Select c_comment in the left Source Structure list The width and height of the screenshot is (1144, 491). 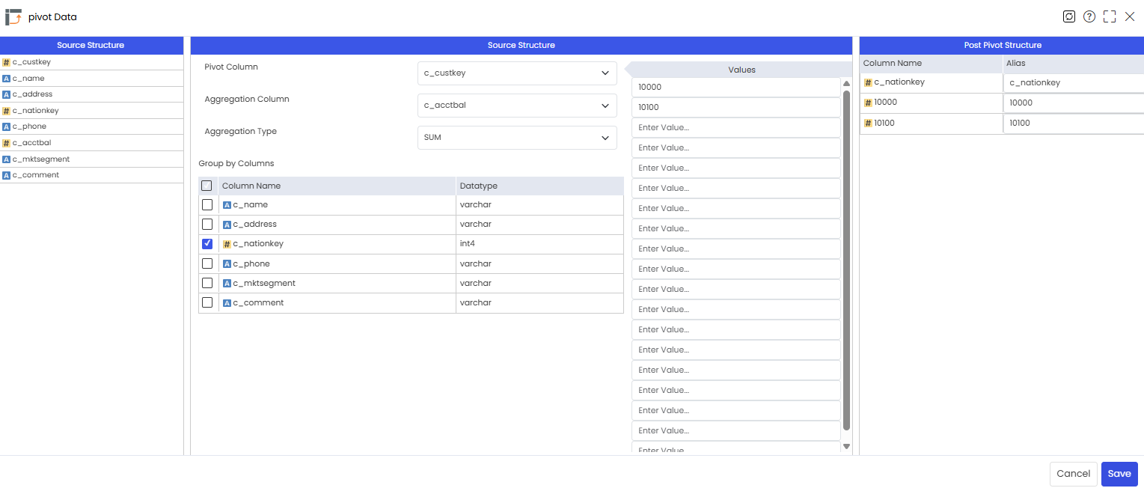click(91, 175)
